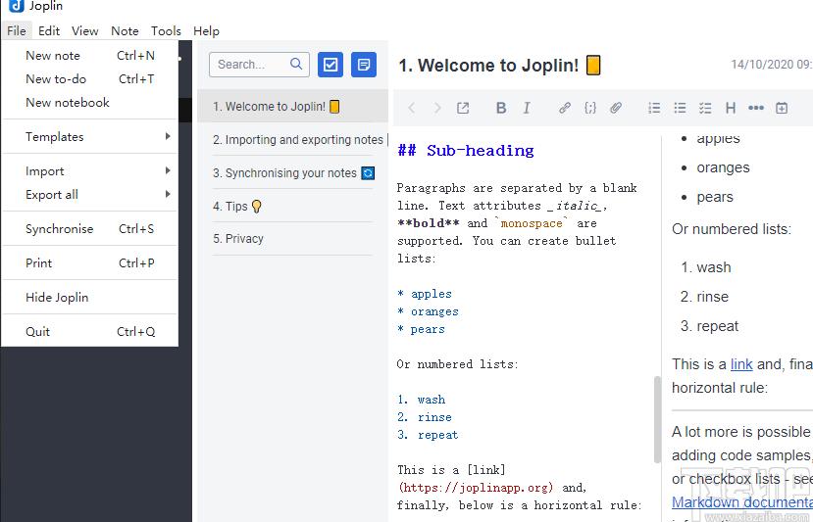The width and height of the screenshot is (813, 522).
Task: Choose New notebook menu entry
Action: tap(89, 103)
